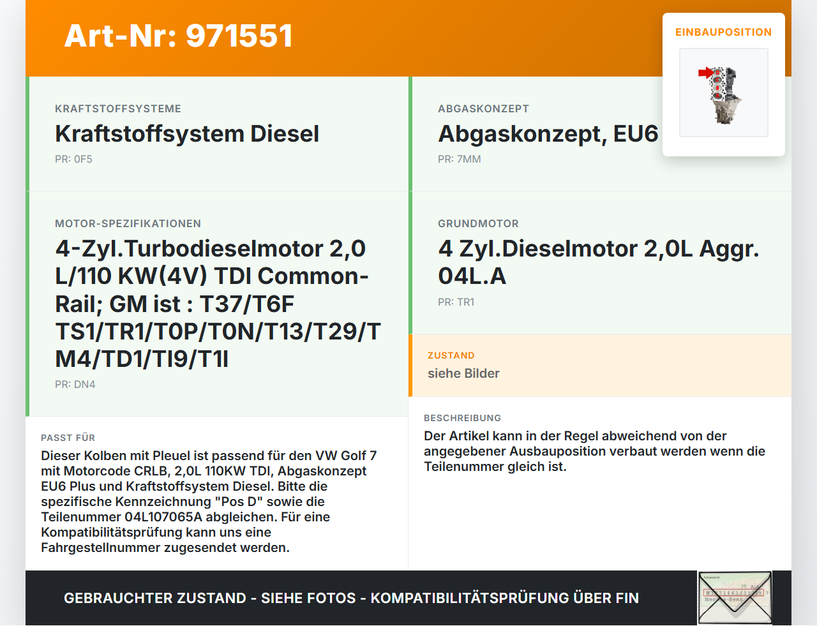Select the Abgaskonzept, EU6 text
817x626 pixels.
click(x=548, y=134)
